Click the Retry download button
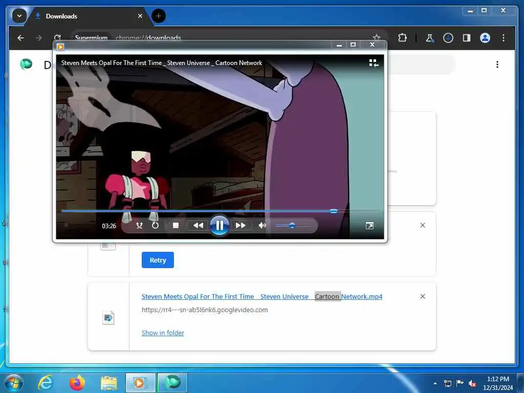524x393 pixels. (x=158, y=260)
